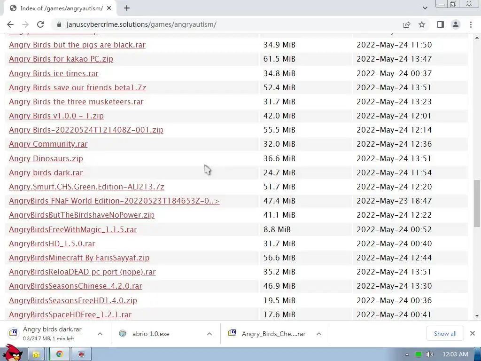Share this page via share icon

click(x=407, y=24)
